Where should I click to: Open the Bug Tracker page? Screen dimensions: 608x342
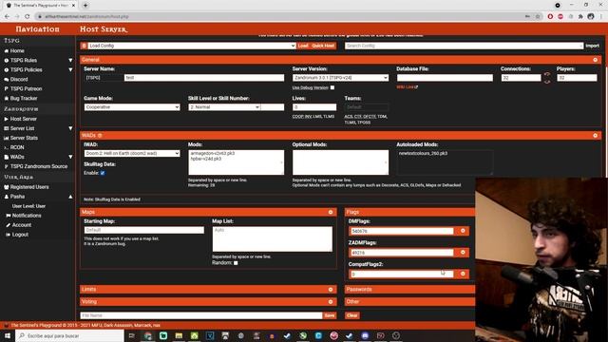[x=24, y=99]
